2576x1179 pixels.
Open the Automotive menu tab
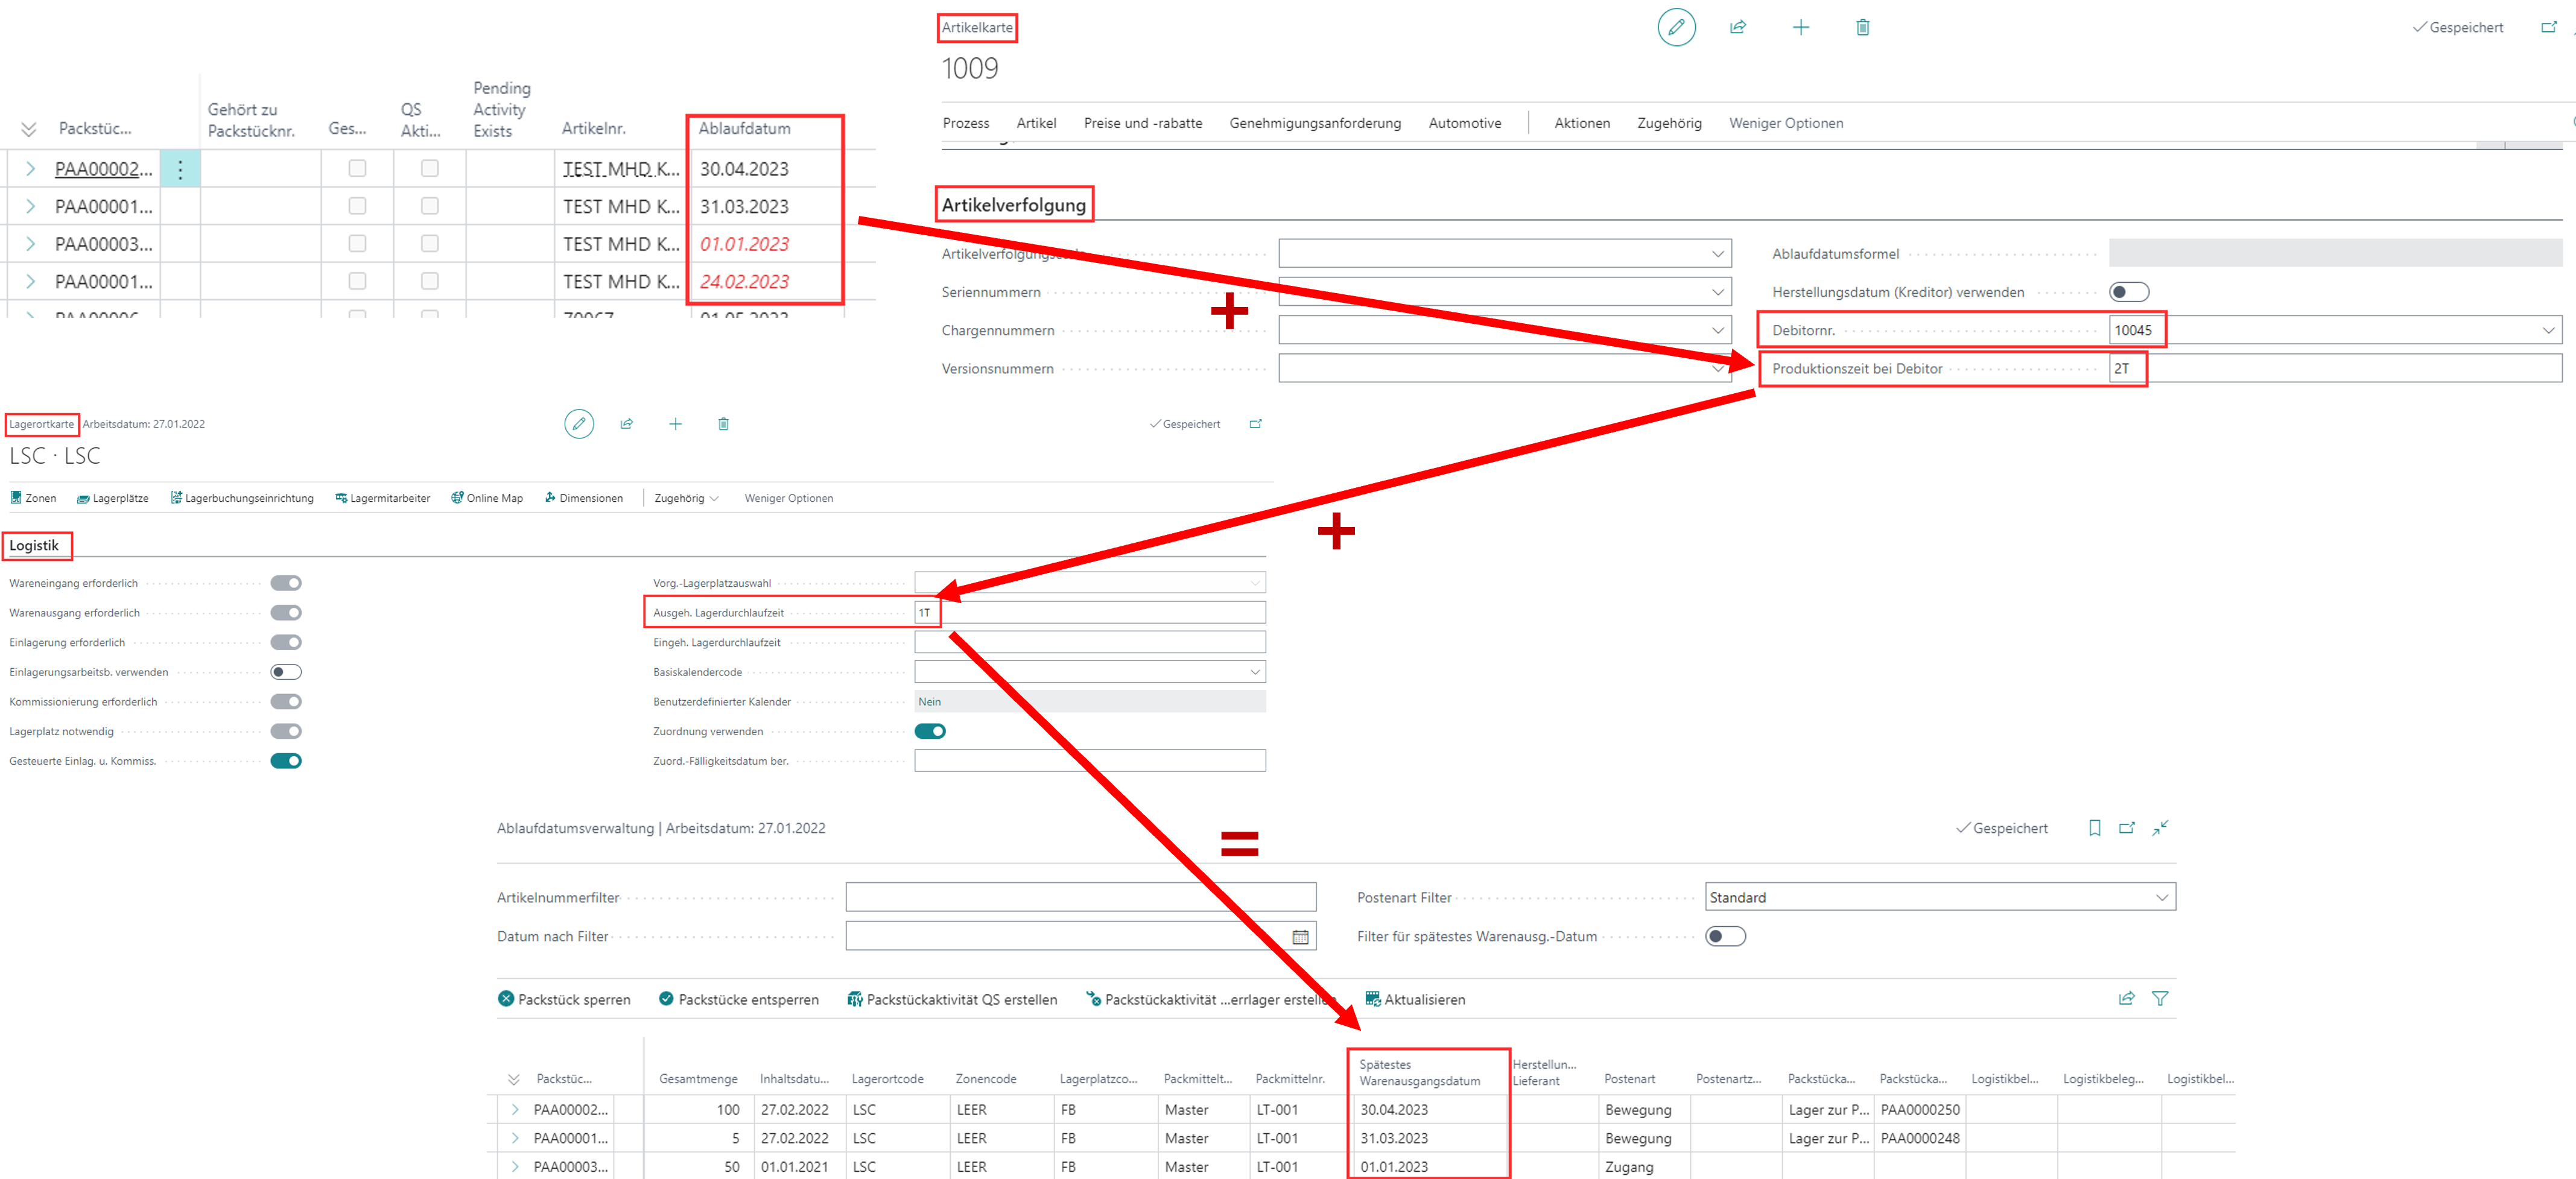1464,123
